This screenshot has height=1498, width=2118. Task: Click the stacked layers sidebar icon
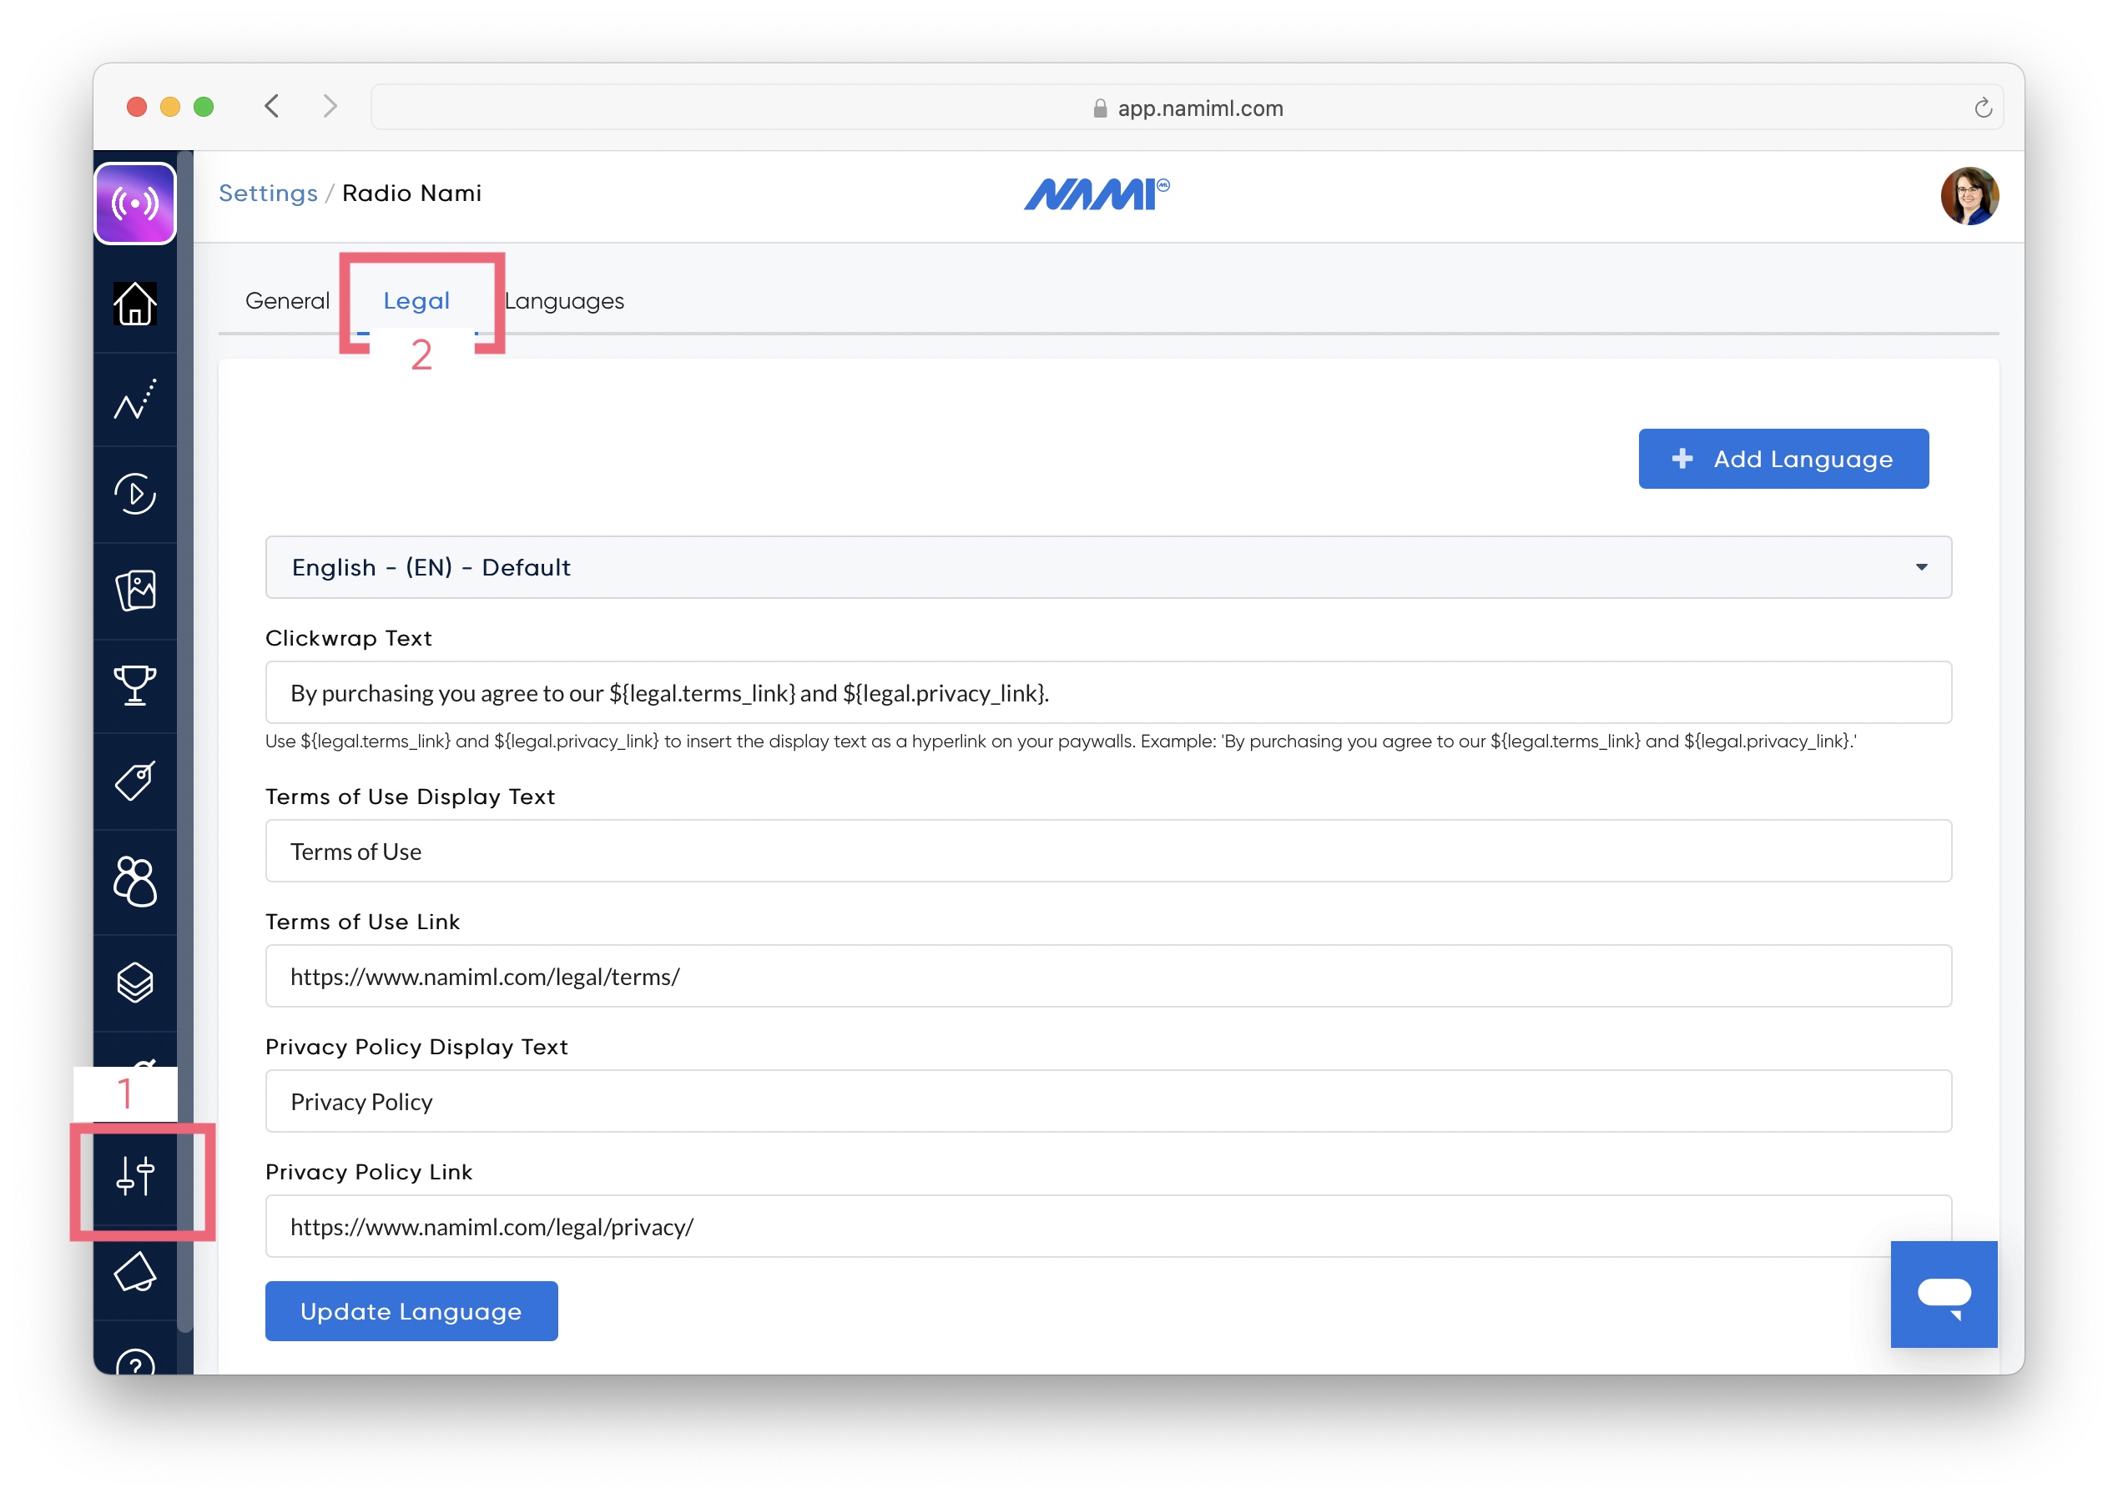[x=134, y=983]
